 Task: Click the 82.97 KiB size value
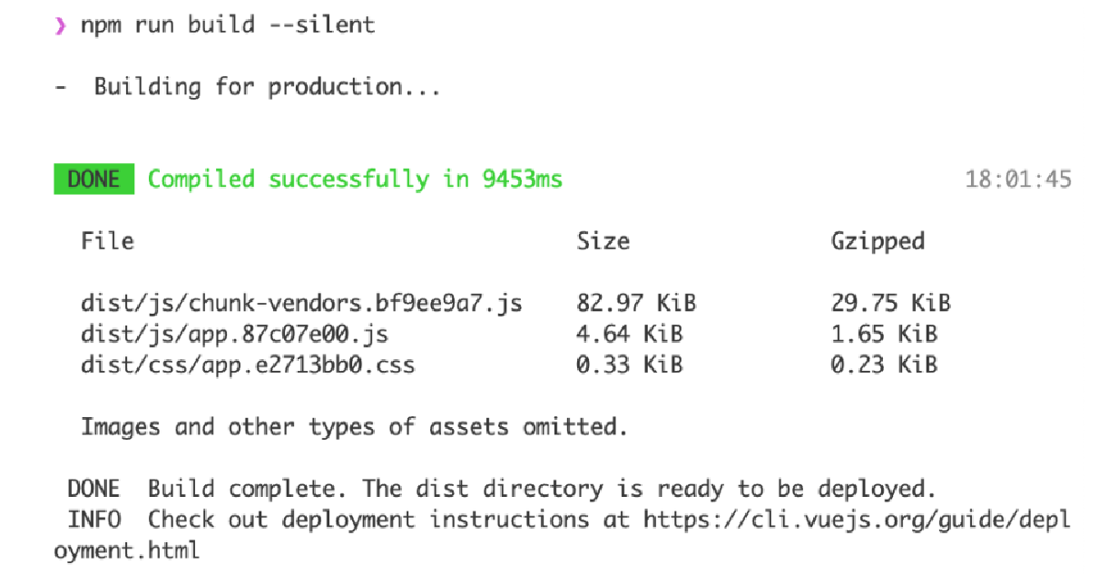pos(636,303)
